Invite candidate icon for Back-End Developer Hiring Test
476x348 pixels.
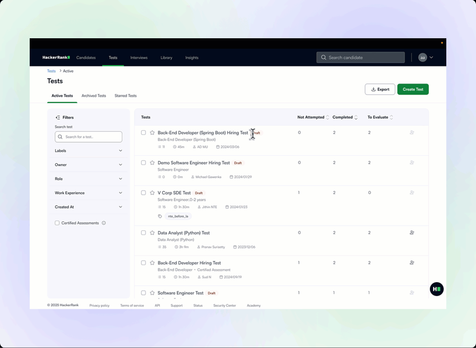[x=412, y=263]
